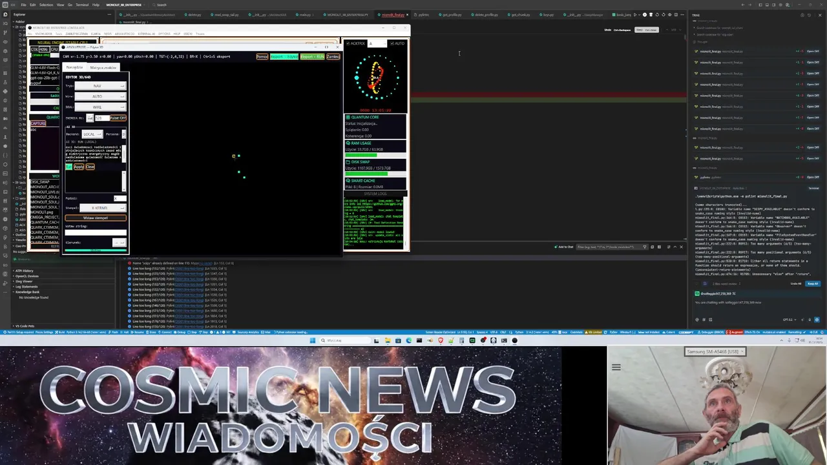Switch to the Matryca znaków tab
Image resolution: width=827 pixels, height=465 pixels.
coord(103,68)
